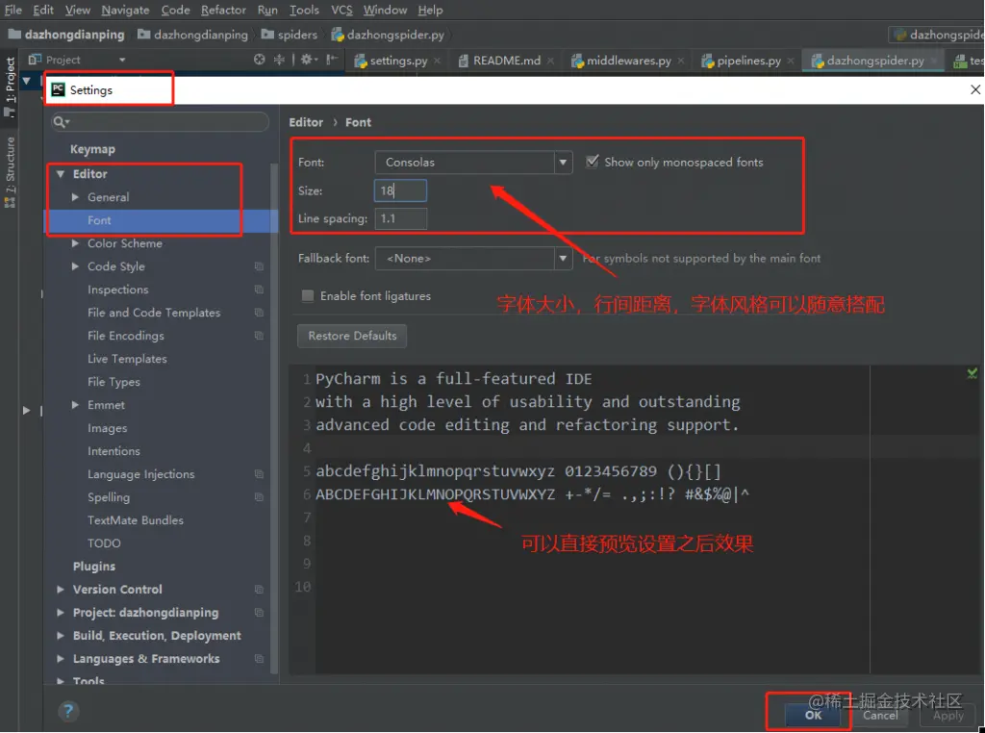Click the Project view window icon in panel header

[36, 59]
